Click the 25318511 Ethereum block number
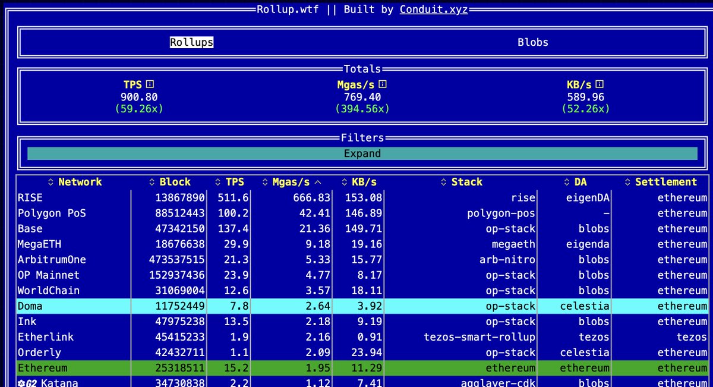This screenshot has width=713, height=387. coord(180,368)
